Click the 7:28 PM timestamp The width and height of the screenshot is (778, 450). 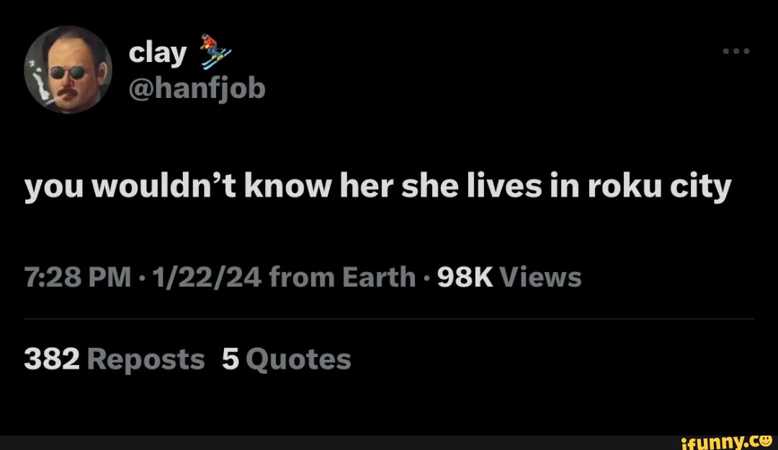[77, 277]
